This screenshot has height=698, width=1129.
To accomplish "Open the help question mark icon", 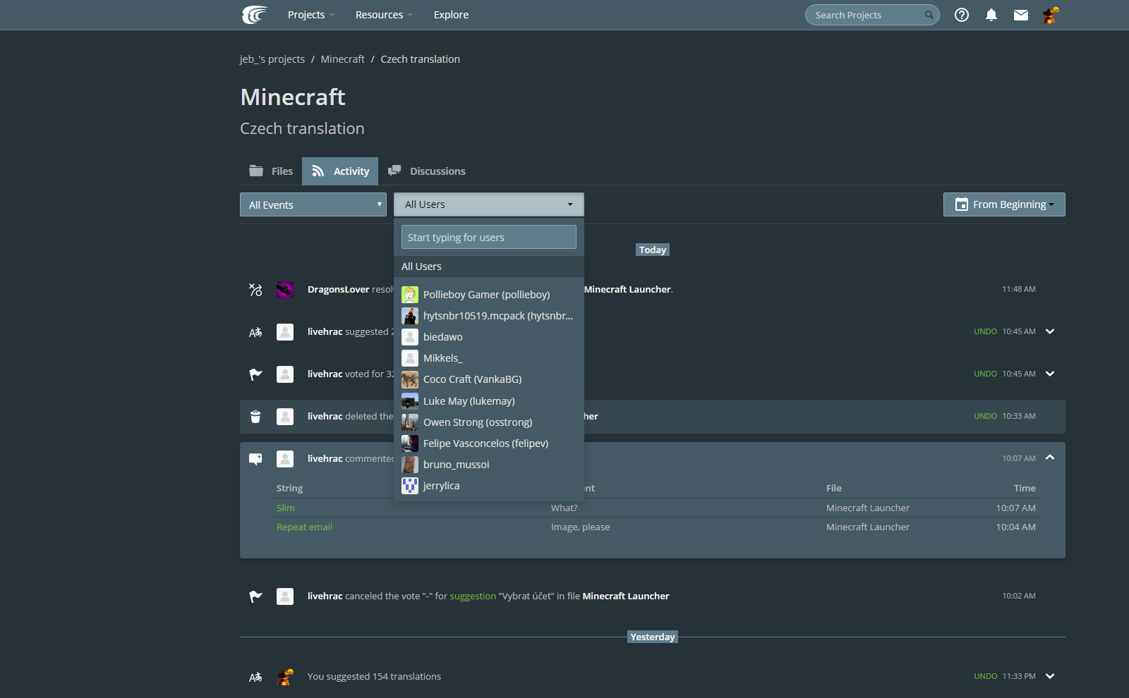I will pos(962,15).
